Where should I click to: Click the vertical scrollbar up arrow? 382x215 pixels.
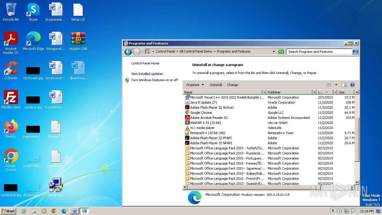357,92
